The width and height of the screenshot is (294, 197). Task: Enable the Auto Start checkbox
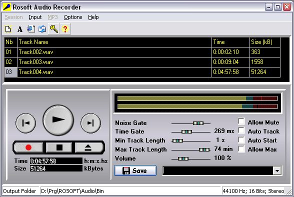click(241, 139)
